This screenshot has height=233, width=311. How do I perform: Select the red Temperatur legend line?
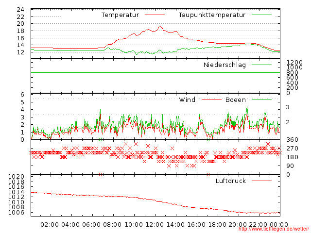(x=155, y=15)
